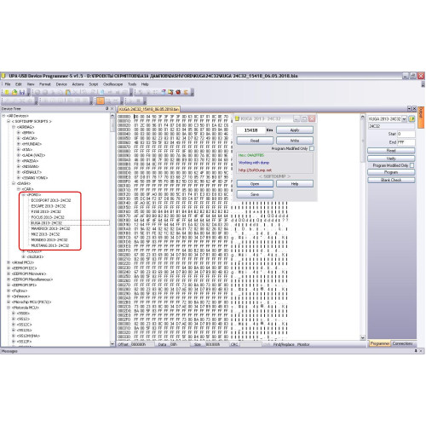This screenshot has height=426, width=426.
Task: Select MUSTANG 2013-24C32 in the tree
Action: [50, 245]
